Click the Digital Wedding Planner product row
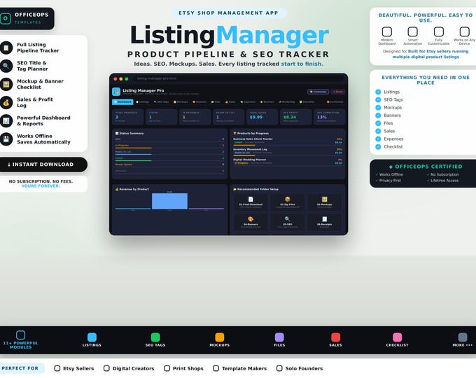Screen dimensions: 476x378 click(288, 161)
